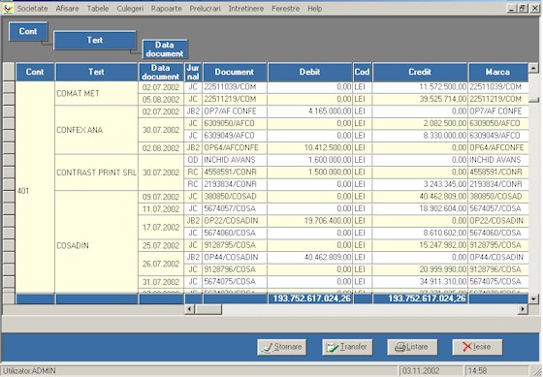Select document 4558591/CONR in Document column

(x=235, y=173)
